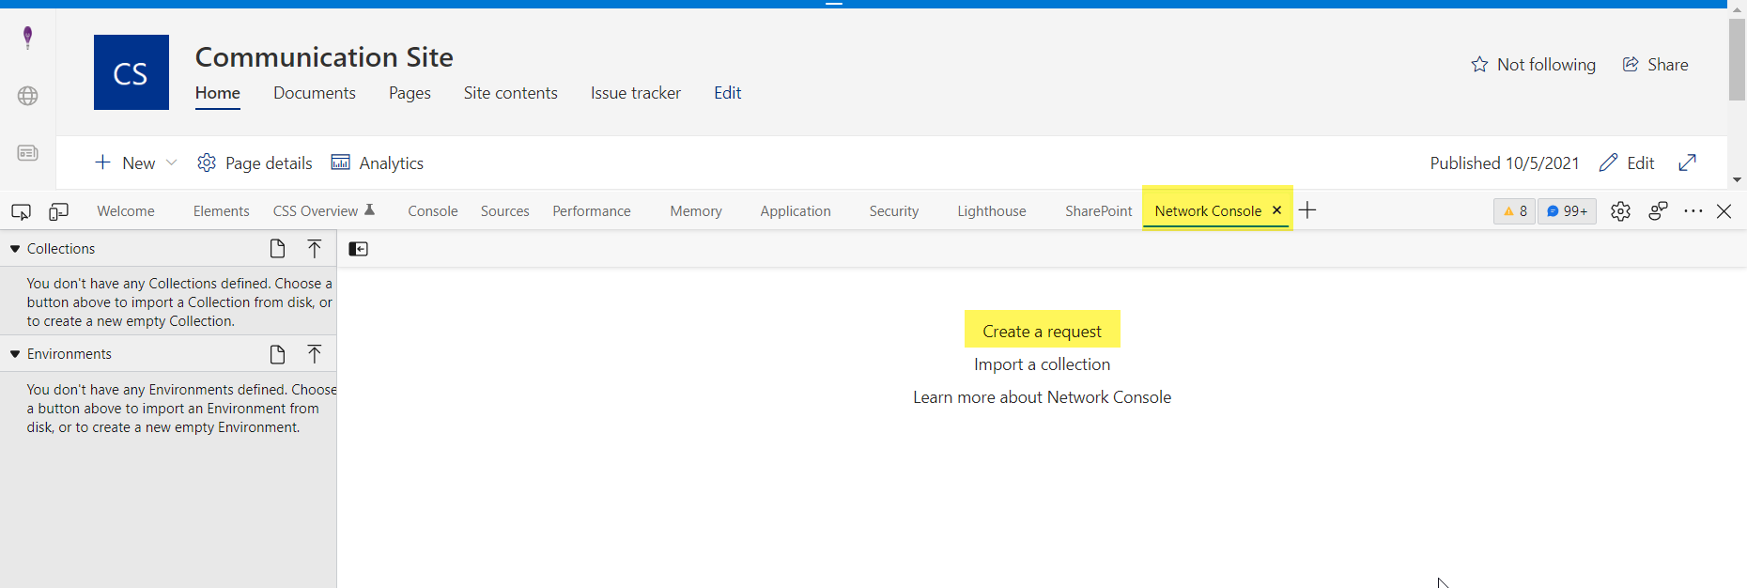The image size is (1747, 588).
Task: Switch to the Performance tab
Action: pyautogui.click(x=592, y=211)
